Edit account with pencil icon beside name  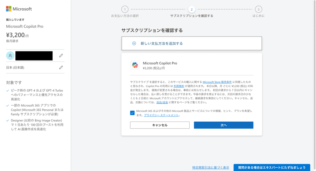[x=61, y=55]
